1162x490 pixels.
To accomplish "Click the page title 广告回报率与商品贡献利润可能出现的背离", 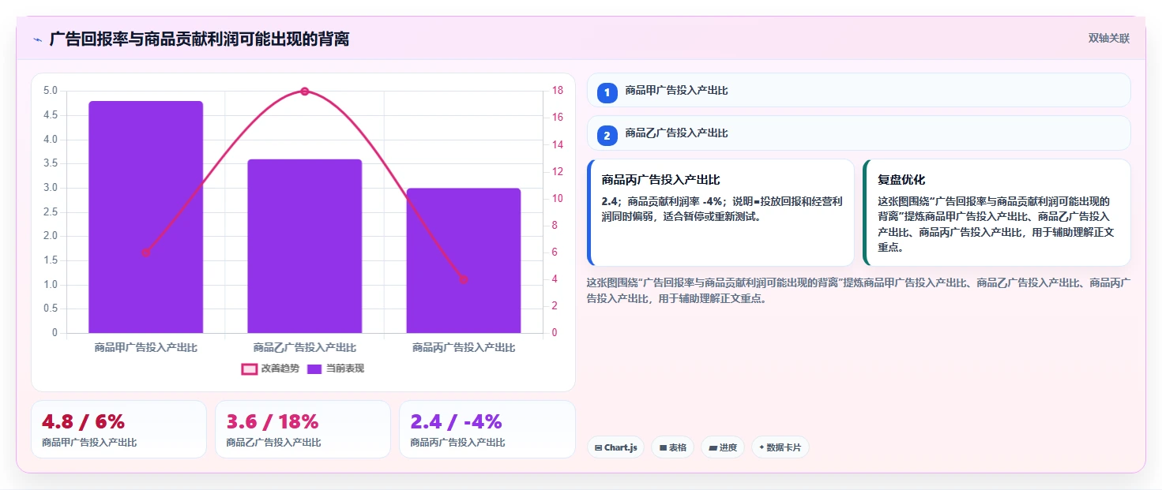I will [199, 39].
